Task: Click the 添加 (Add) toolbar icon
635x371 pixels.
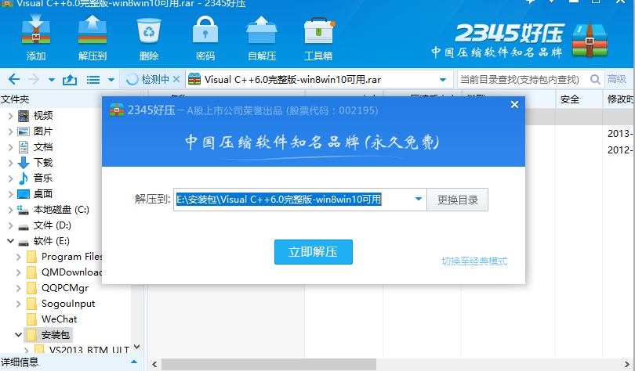Action: (36, 38)
